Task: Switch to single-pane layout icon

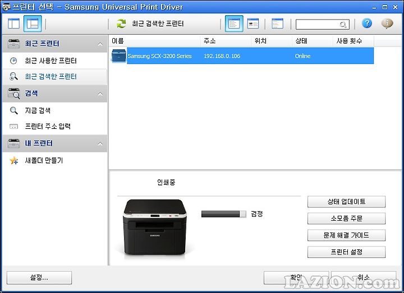Action: 13,24
